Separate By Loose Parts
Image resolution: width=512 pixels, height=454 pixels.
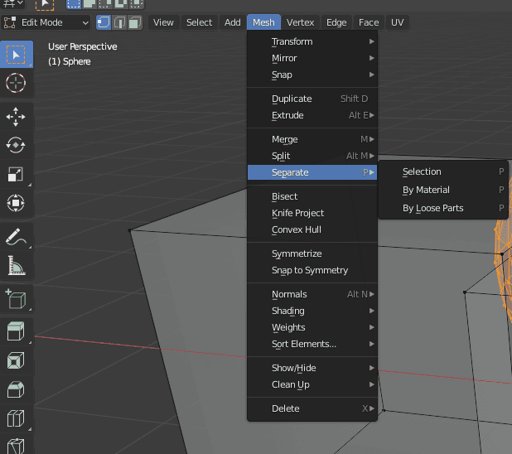click(443, 209)
